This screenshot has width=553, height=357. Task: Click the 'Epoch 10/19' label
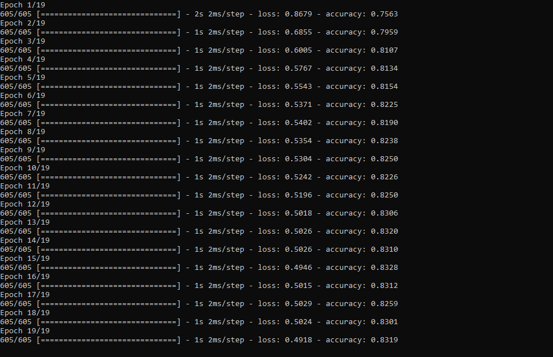pos(25,168)
